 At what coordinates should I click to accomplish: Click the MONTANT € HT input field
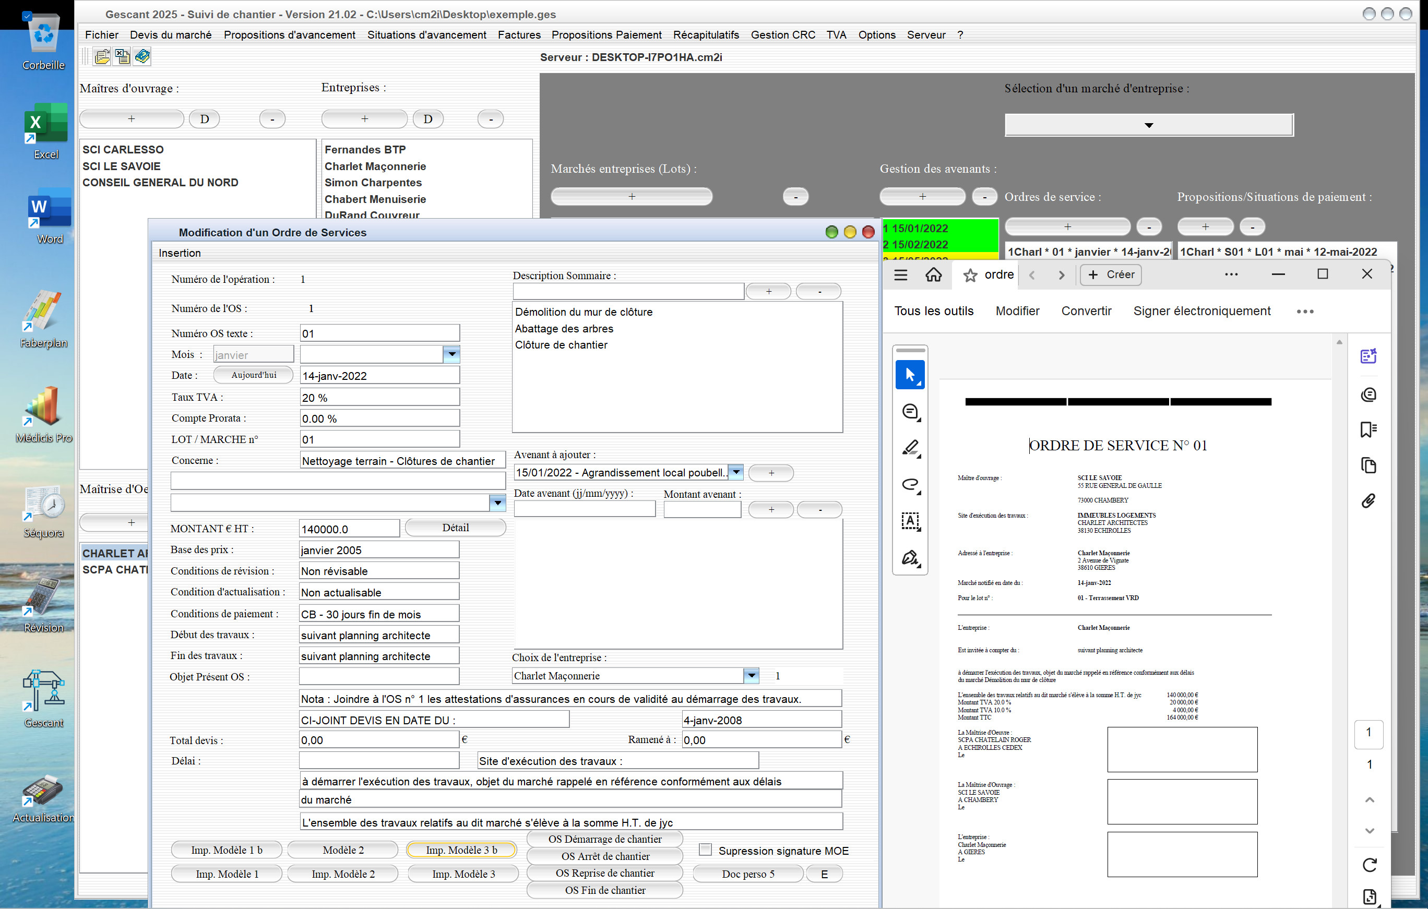(x=349, y=529)
